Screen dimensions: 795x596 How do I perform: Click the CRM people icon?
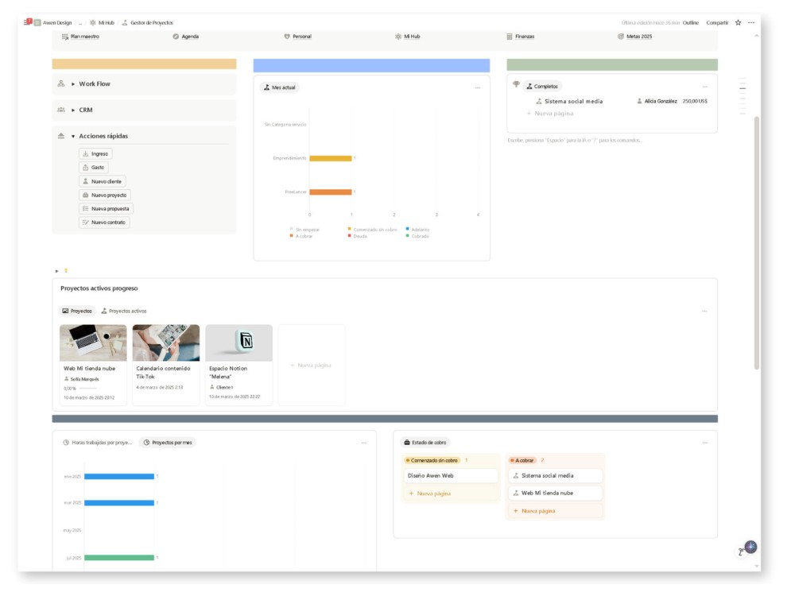point(61,110)
